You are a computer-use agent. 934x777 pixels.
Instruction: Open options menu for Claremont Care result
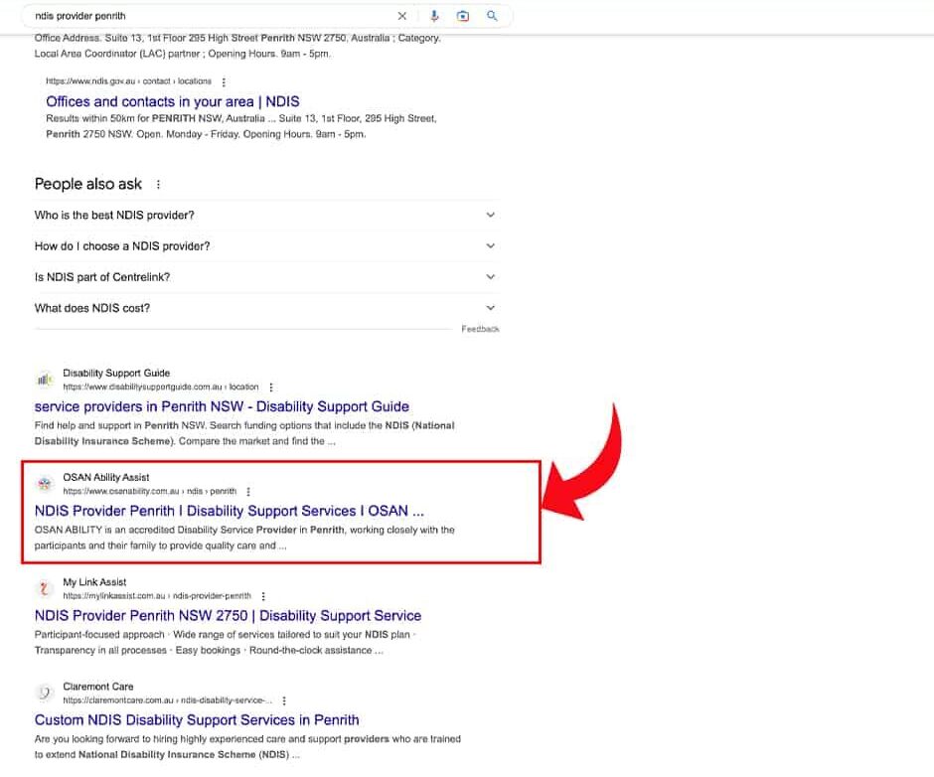pos(284,700)
